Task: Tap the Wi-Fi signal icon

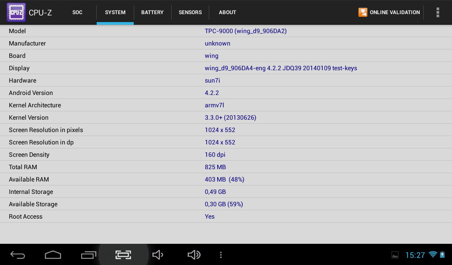Action: 433,254
